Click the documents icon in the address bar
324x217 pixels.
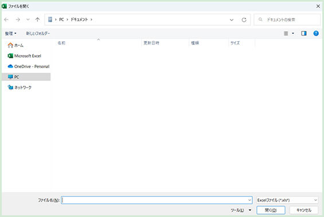click(50, 19)
